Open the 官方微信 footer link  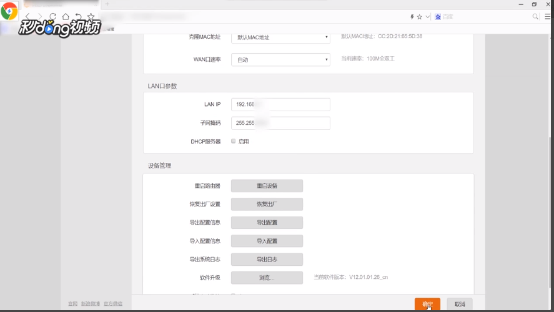pyautogui.click(x=113, y=303)
